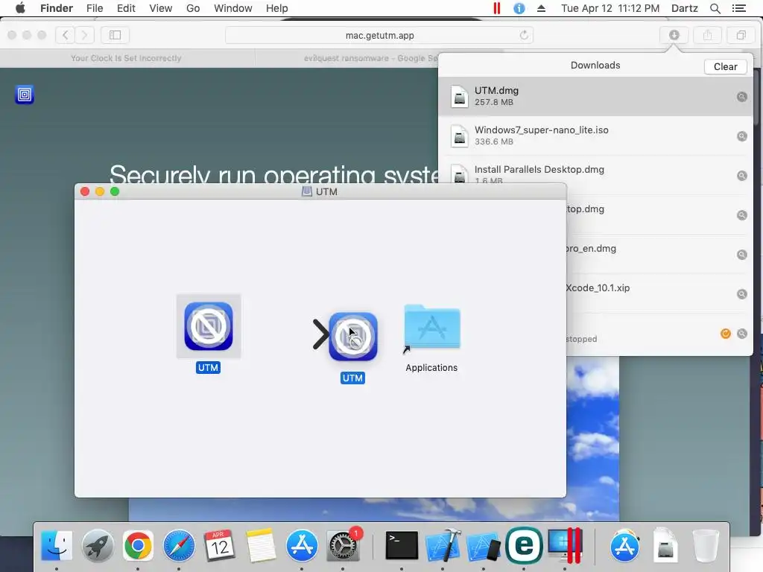Open the Apple menu
The image size is (763, 572).
(20, 8)
